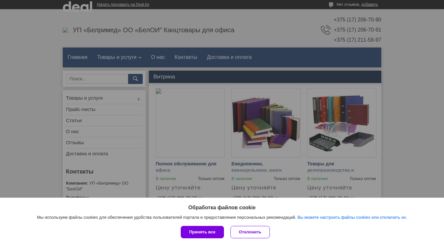444x250 pixels.
Task: Click the Отклонить cookie button
Action: [x=250, y=232]
